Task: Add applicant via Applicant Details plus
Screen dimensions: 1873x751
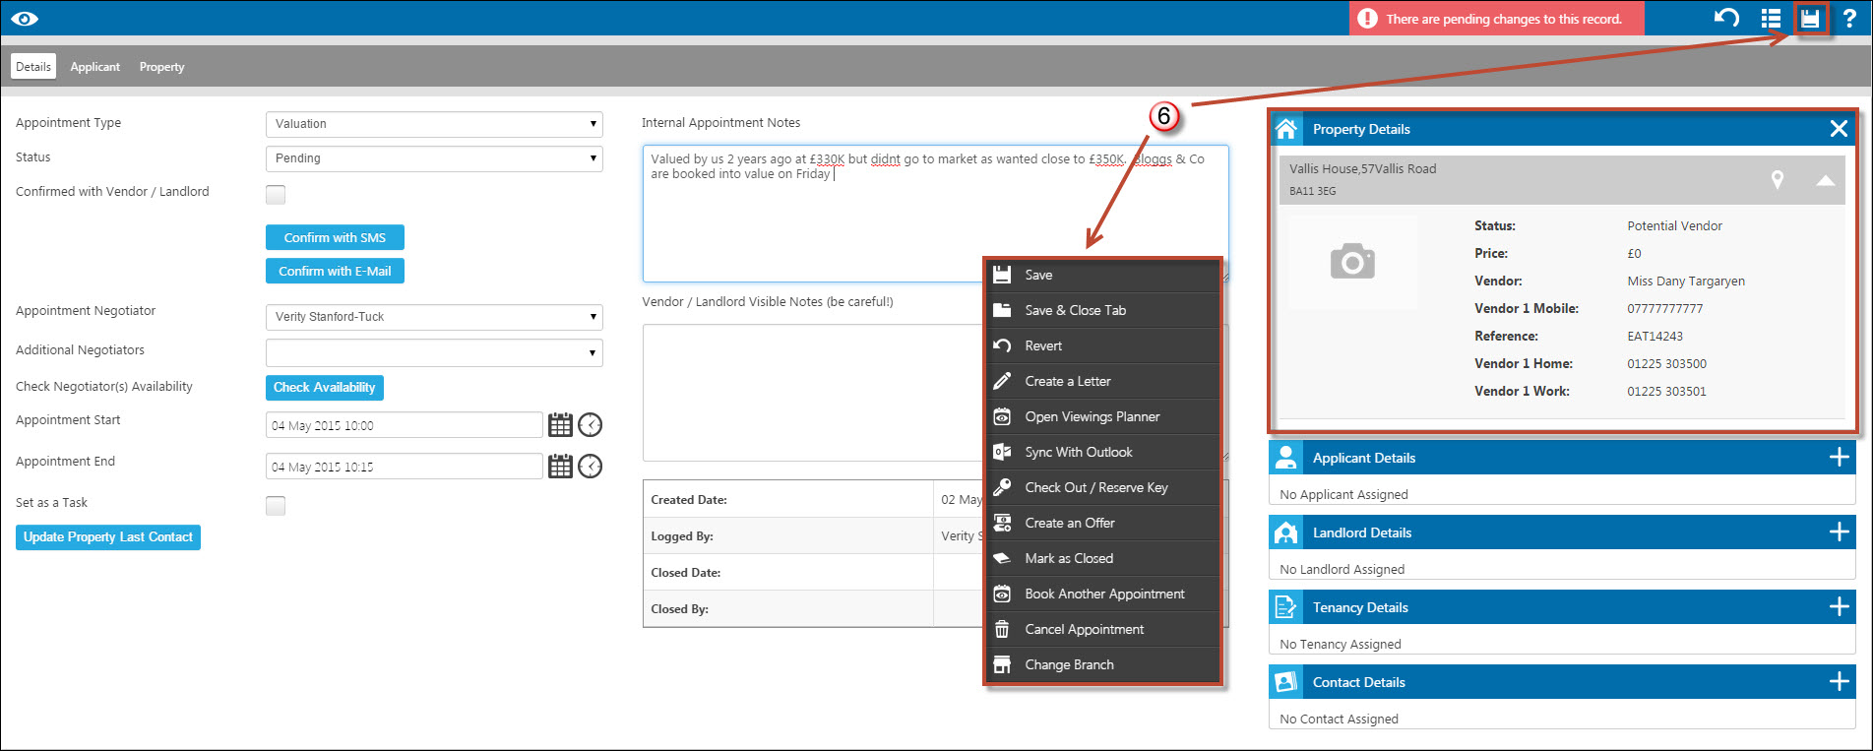Action: click(x=1839, y=458)
